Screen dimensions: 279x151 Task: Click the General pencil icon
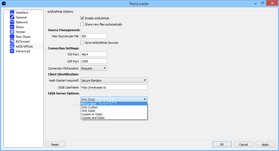12,17
